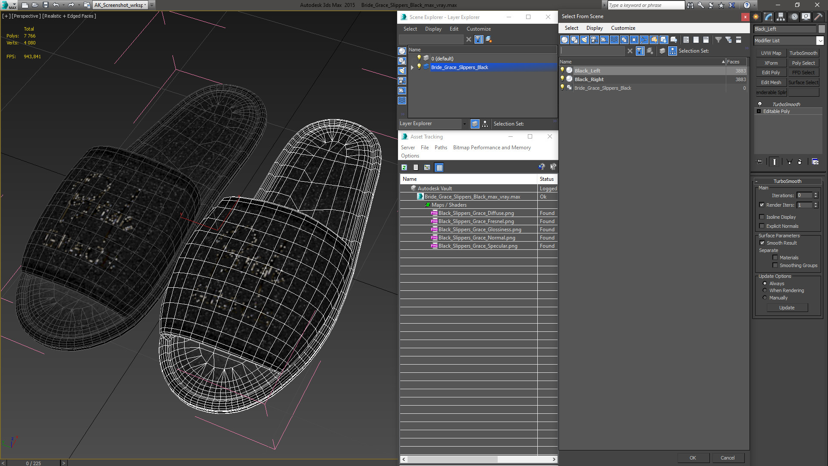Open Customize menu in Select From Scene
Viewport: 828px width, 466px height.
click(623, 28)
